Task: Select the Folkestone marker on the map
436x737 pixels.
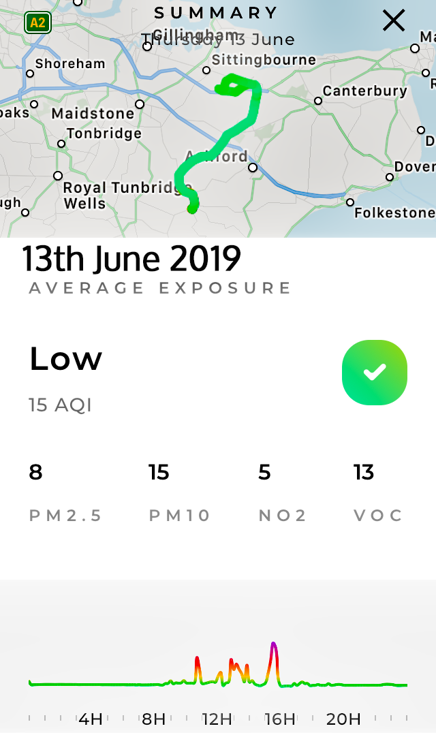Action: [x=350, y=202]
